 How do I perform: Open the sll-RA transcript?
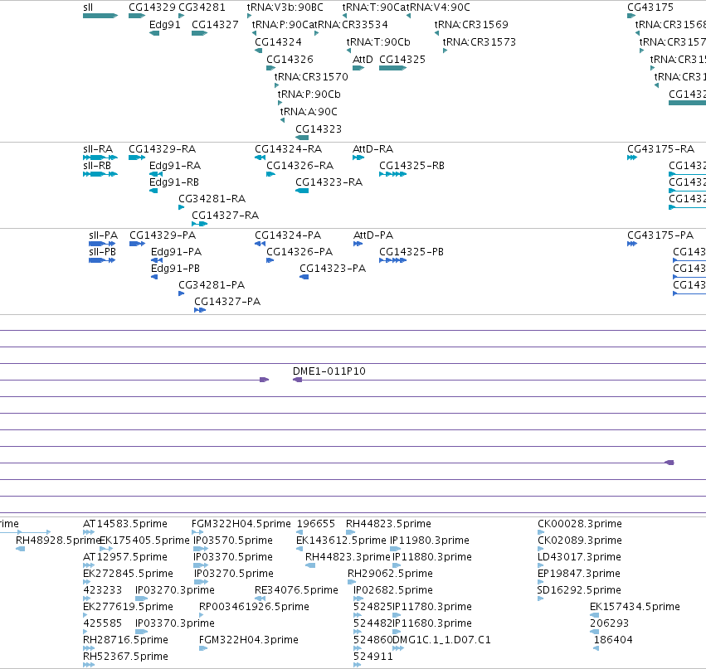(100, 158)
